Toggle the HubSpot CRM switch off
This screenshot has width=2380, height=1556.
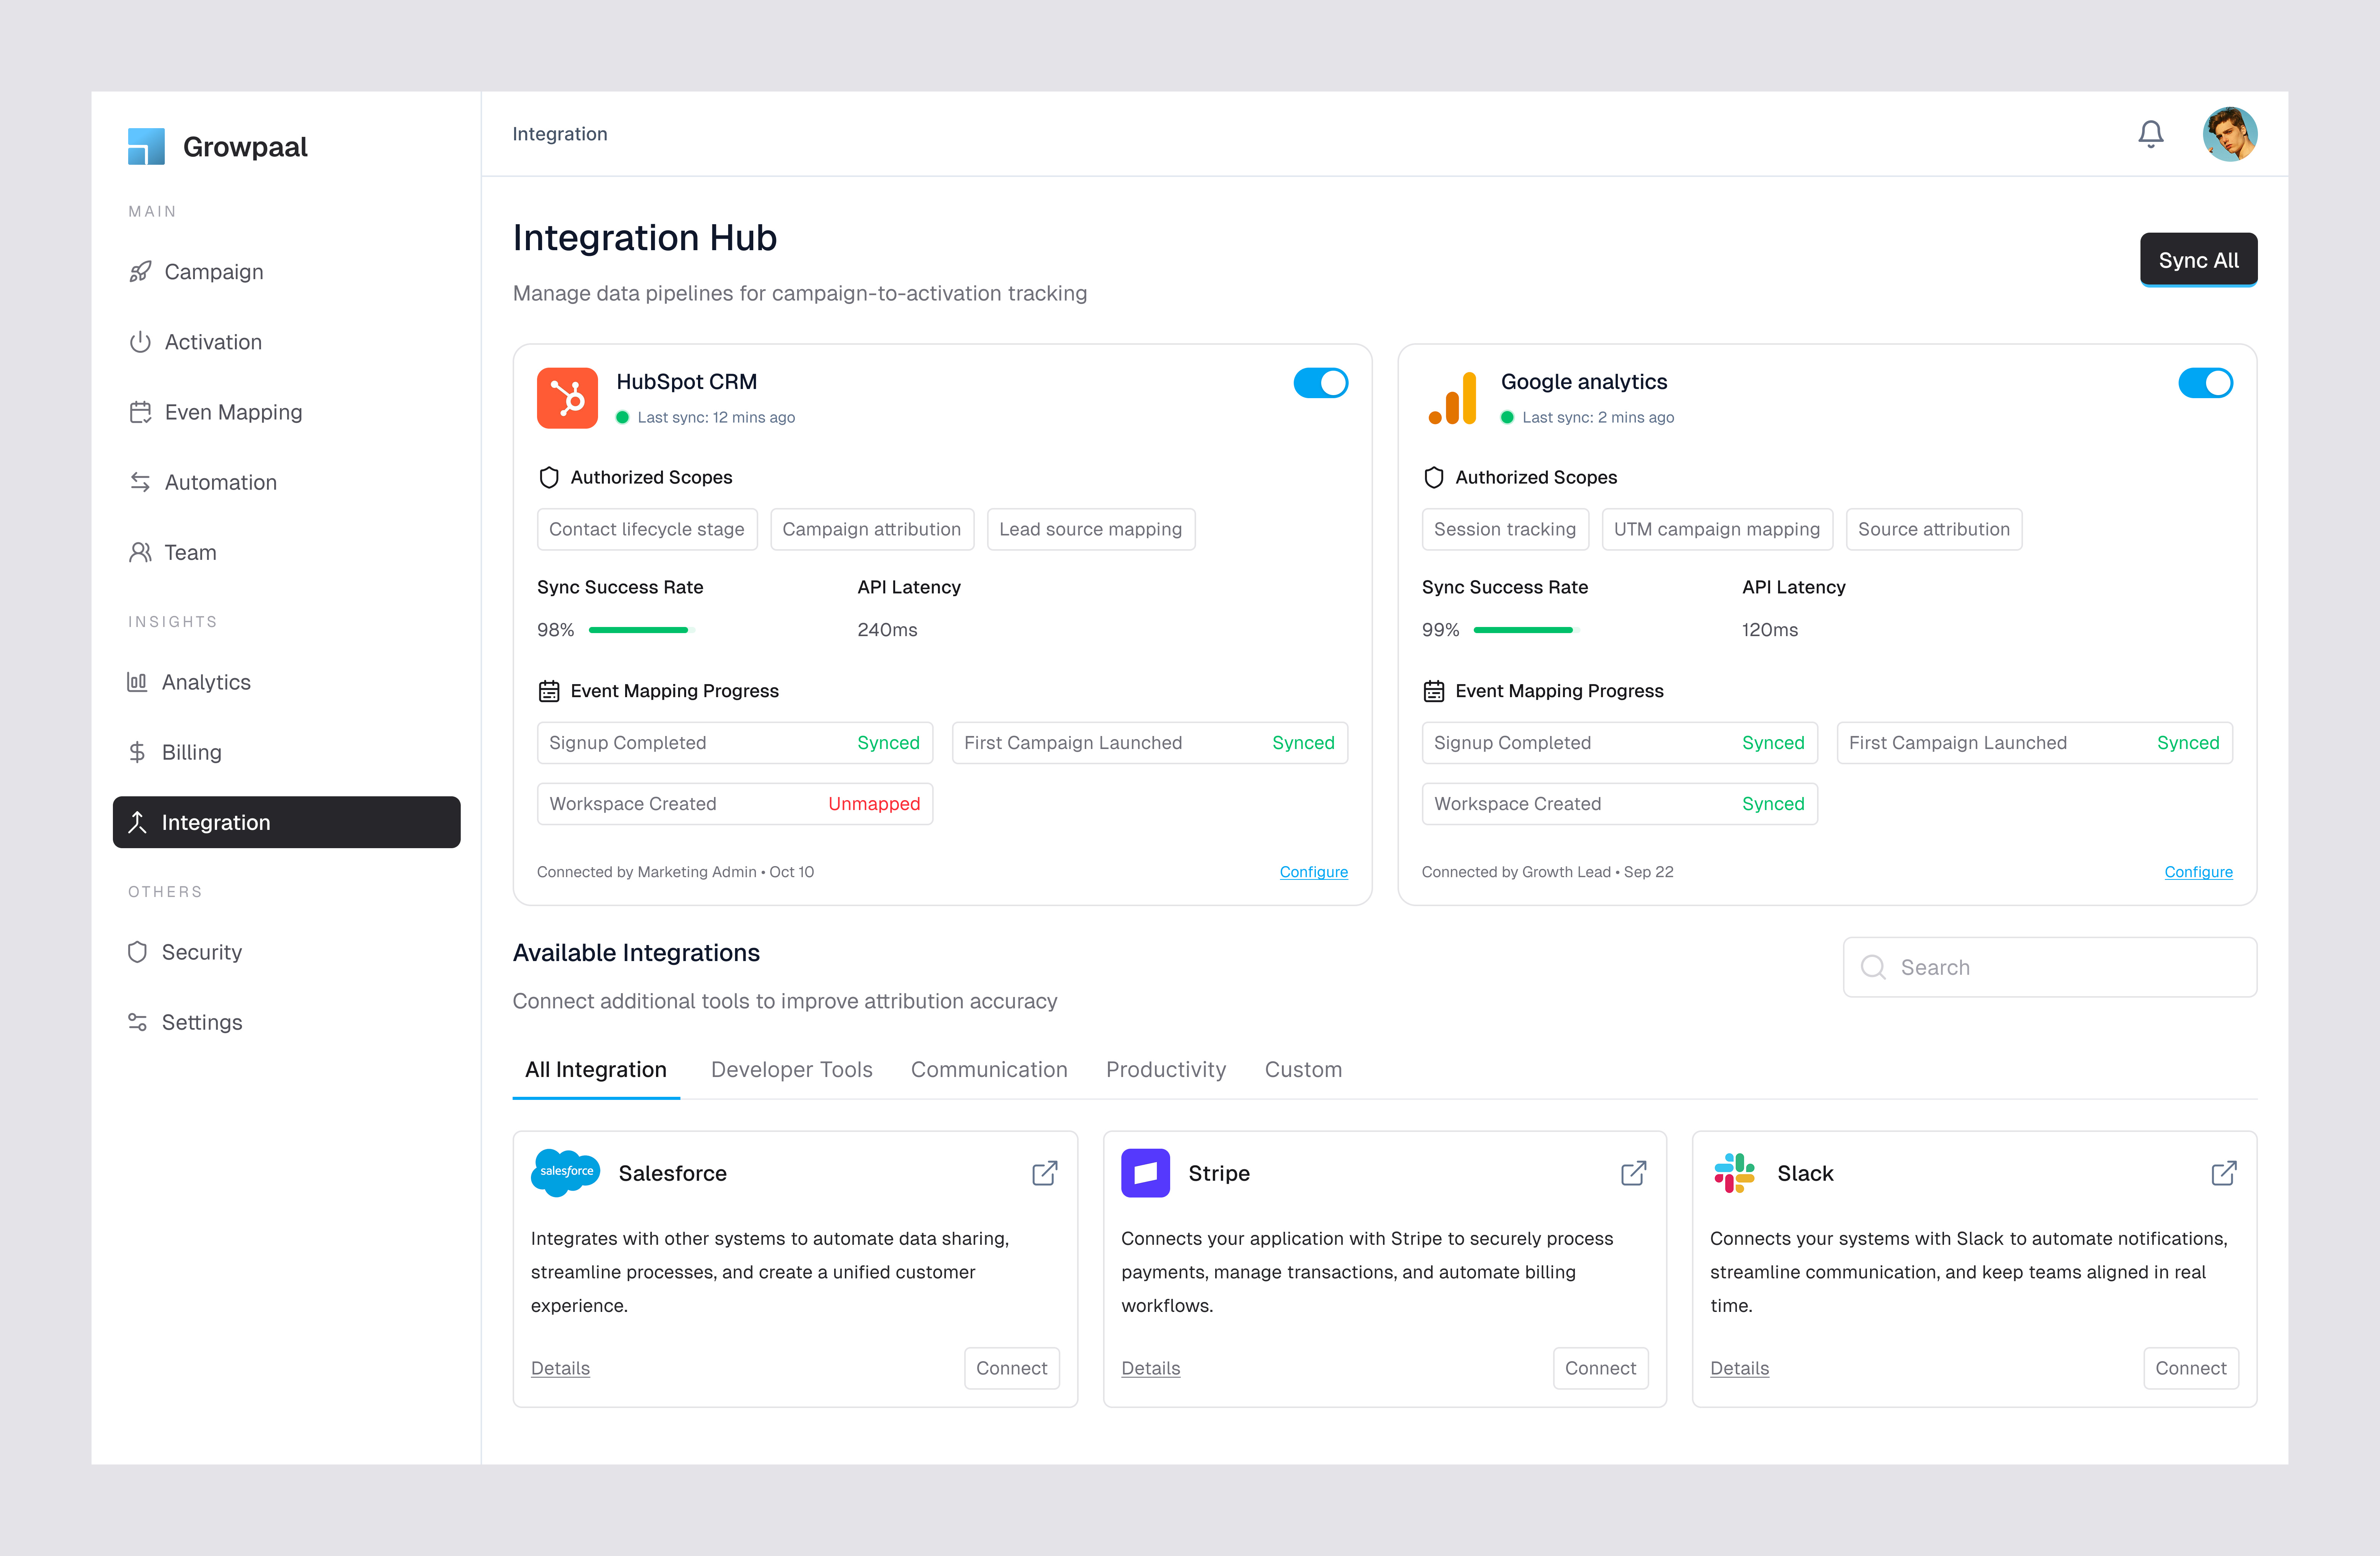(x=1320, y=383)
